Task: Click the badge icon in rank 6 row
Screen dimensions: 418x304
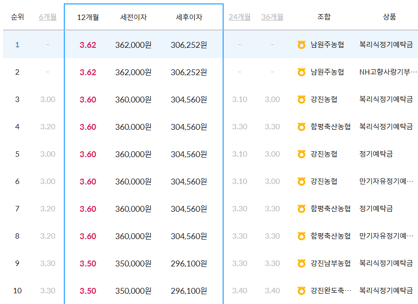Action: (301, 181)
